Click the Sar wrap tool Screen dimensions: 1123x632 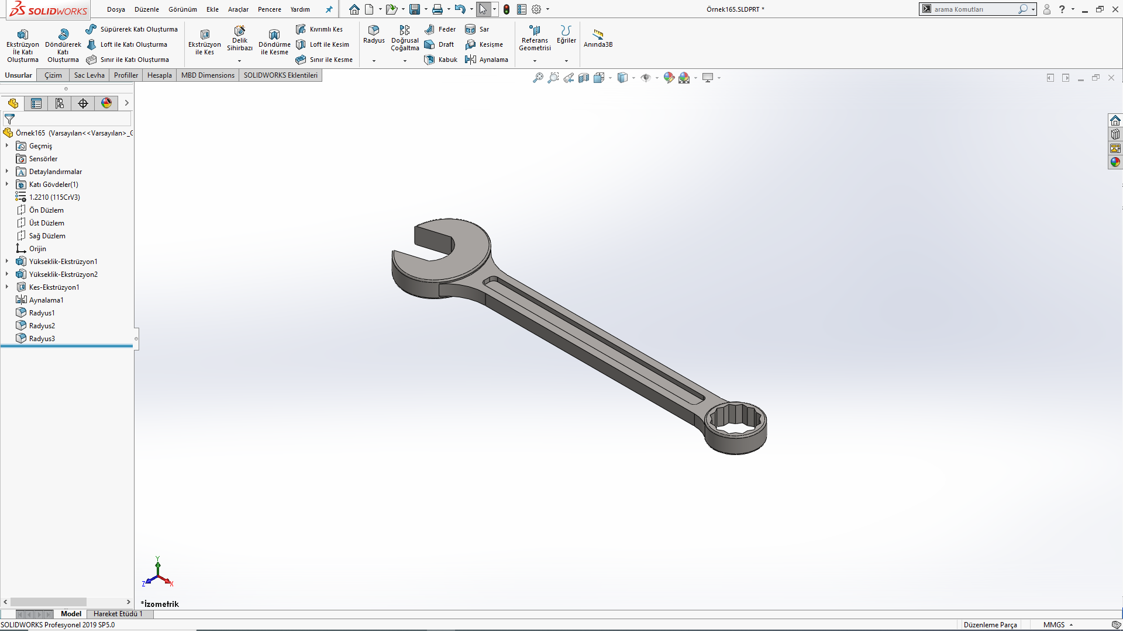pyautogui.click(x=477, y=29)
